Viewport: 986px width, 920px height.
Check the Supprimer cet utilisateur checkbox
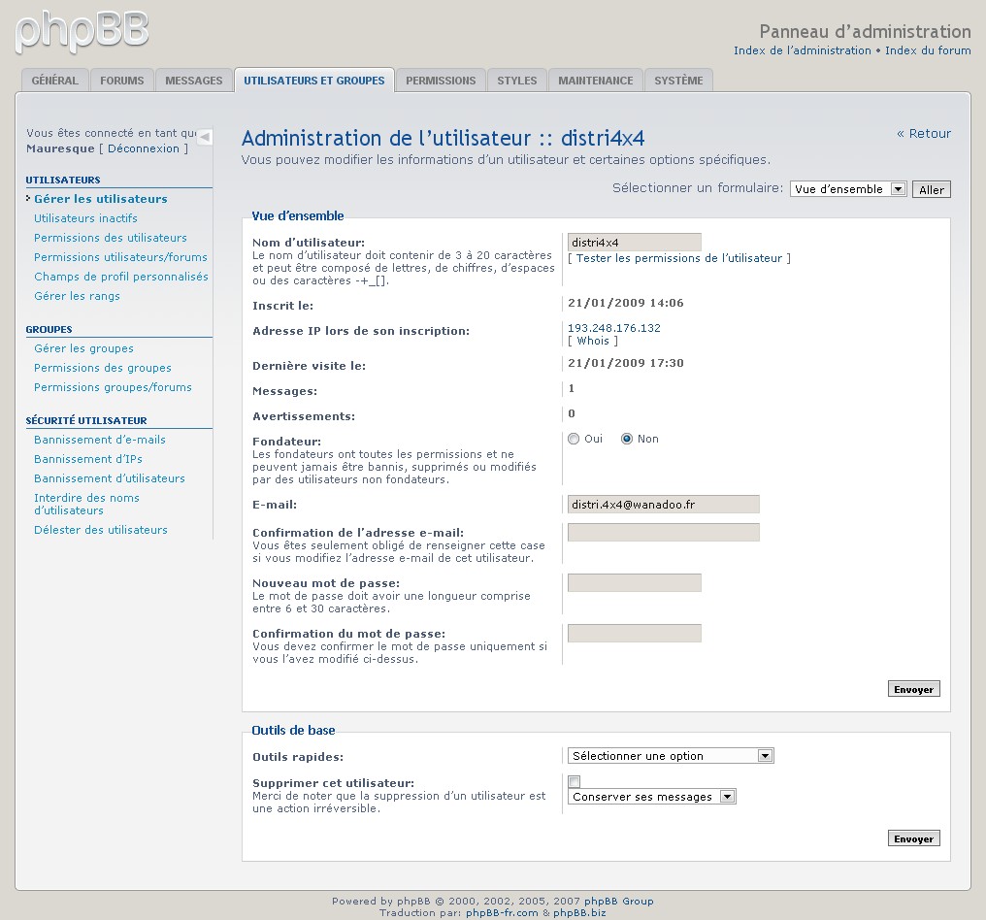575,781
